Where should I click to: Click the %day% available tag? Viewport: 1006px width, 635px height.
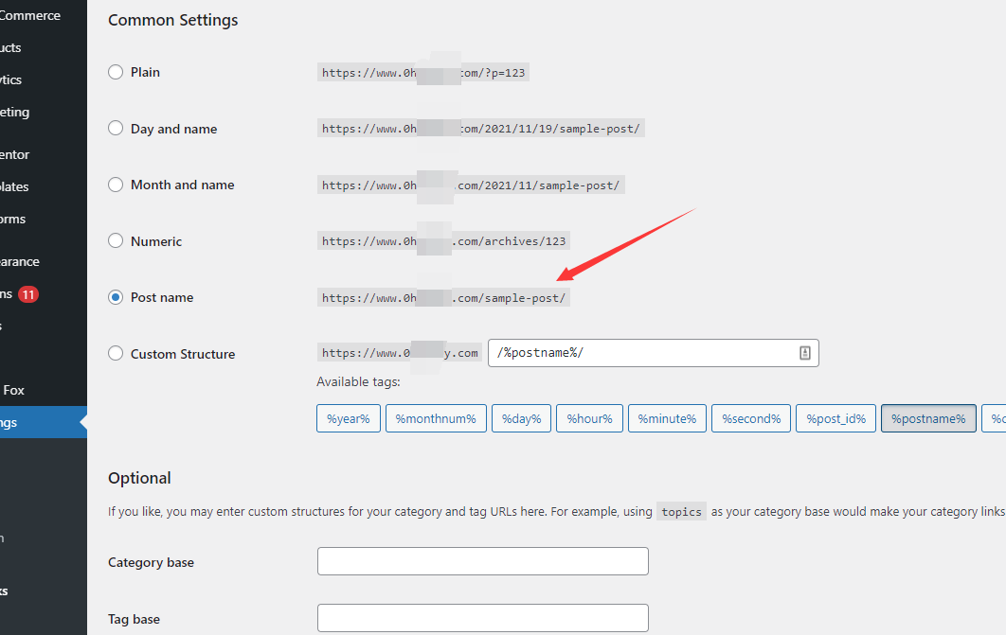[x=521, y=418]
